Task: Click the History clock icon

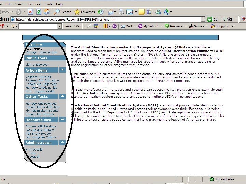Action: click(x=100, y=12)
